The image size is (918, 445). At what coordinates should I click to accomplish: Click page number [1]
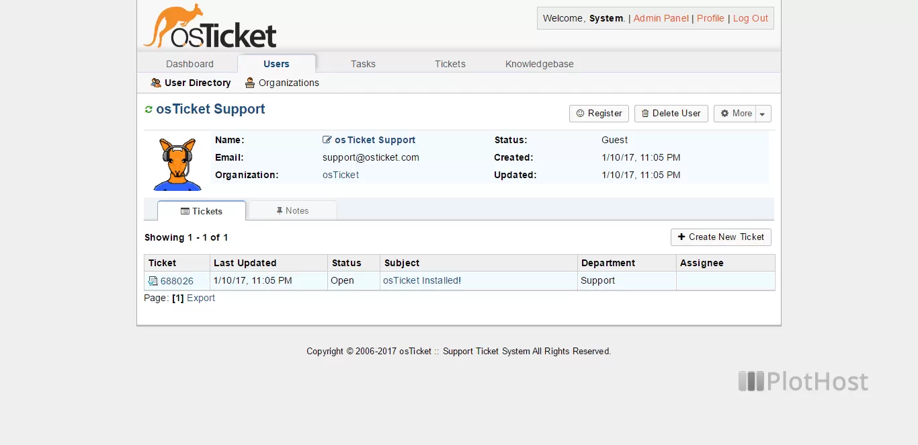[x=178, y=298]
